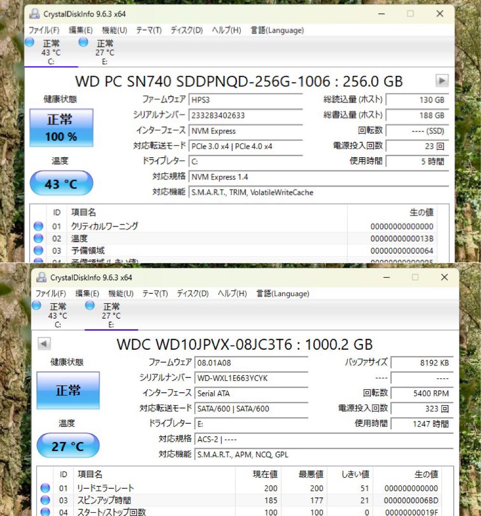481x516 pixels.
Task: Click power on count 323 回 field
Action: tap(422, 408)
